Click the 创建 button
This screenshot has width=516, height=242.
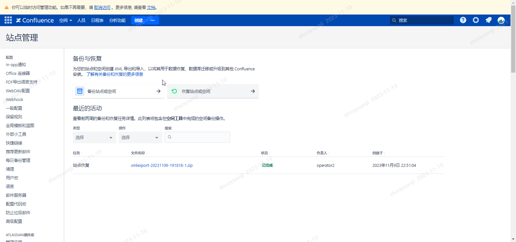139,20
